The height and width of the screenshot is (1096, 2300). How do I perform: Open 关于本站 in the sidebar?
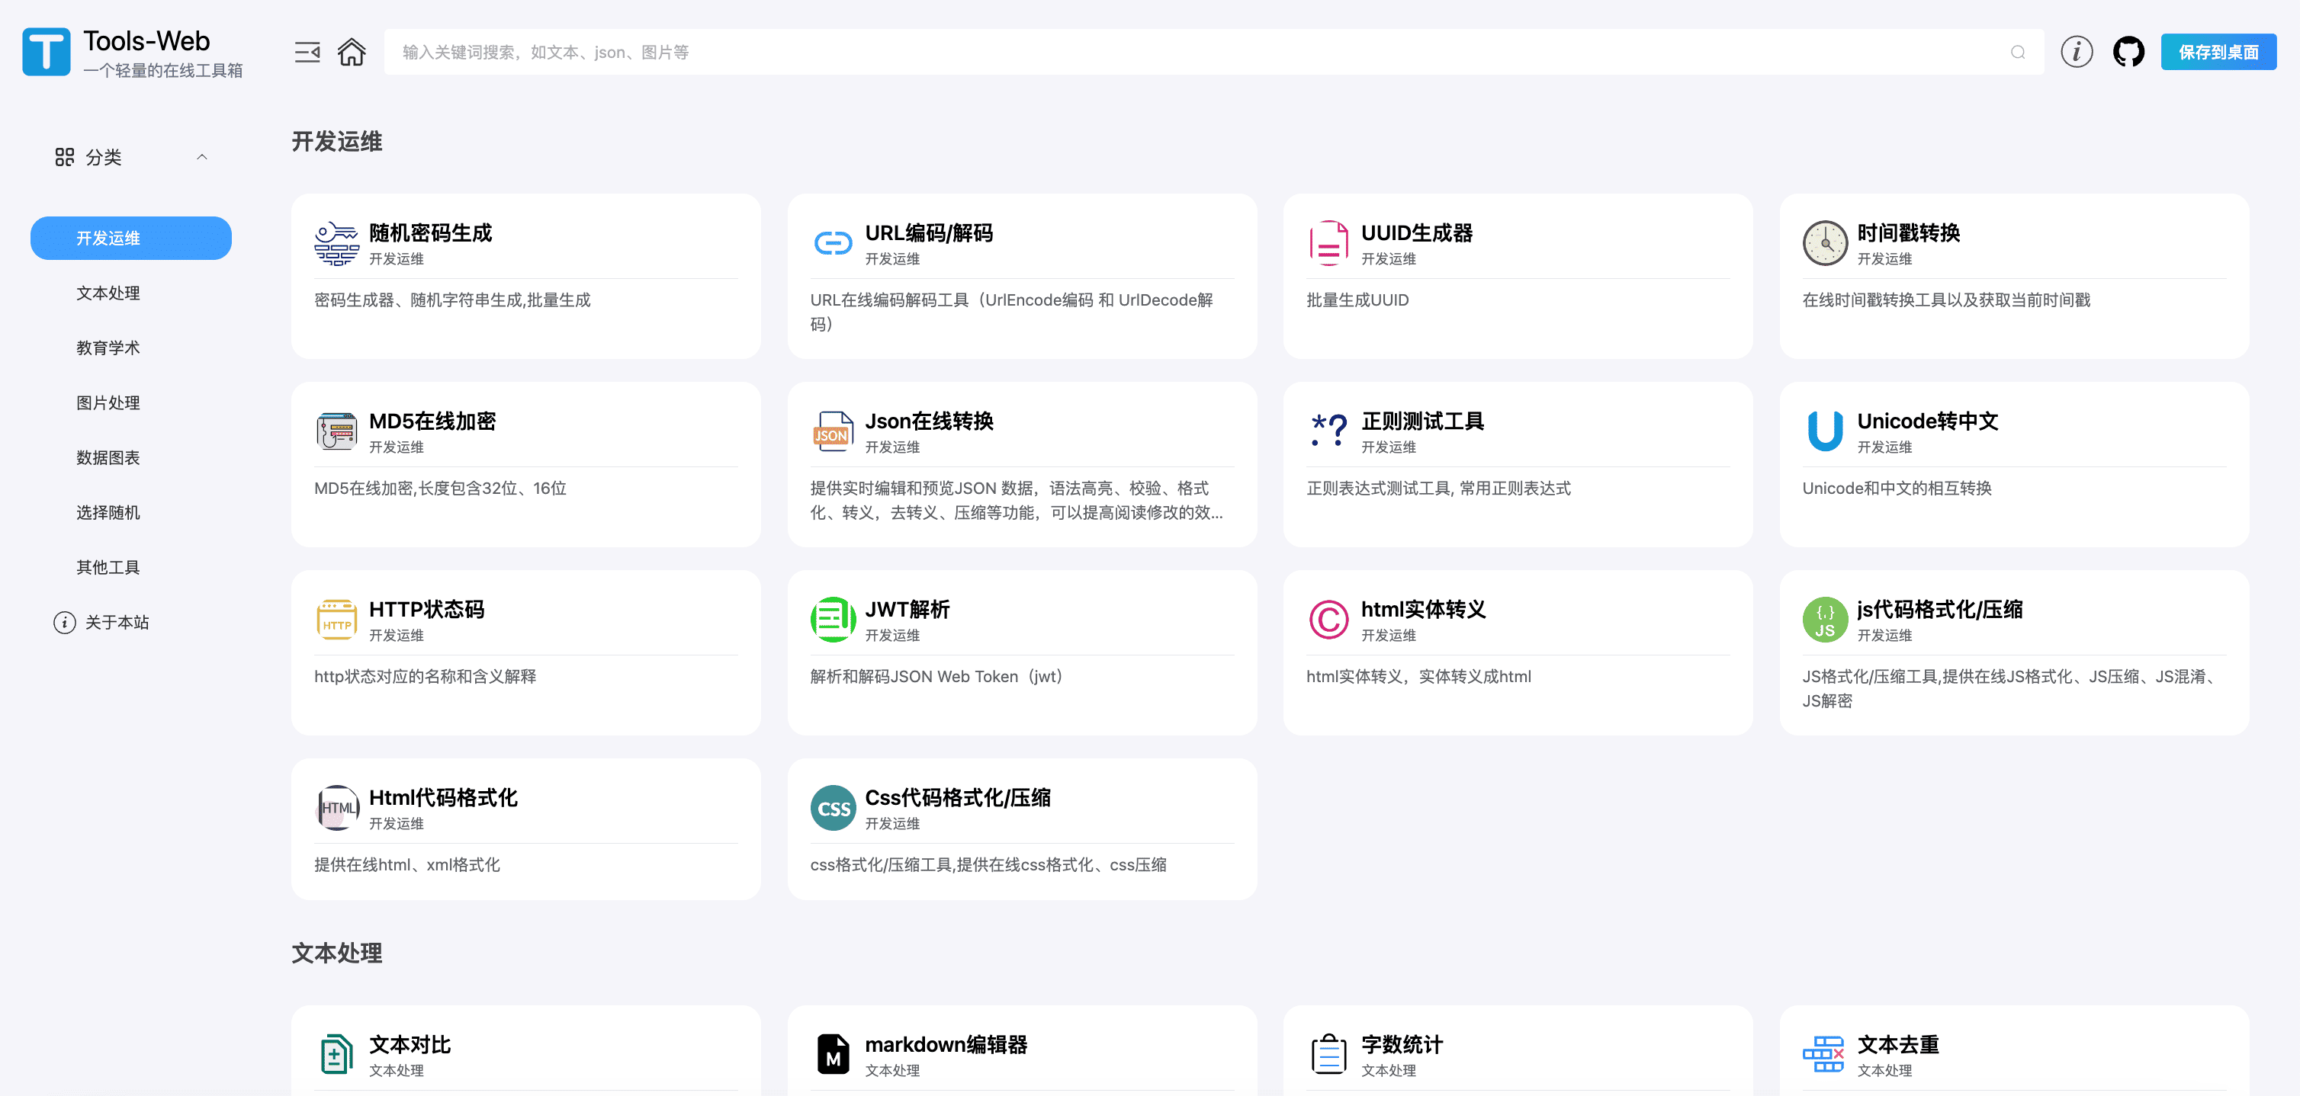tap(116, 622)
